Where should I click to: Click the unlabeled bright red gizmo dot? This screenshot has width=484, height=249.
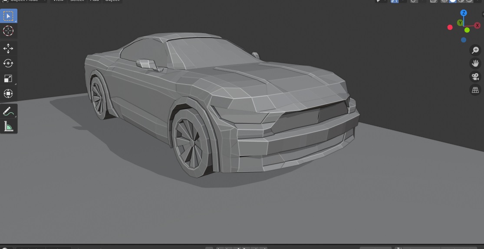(x=450, y=27)
